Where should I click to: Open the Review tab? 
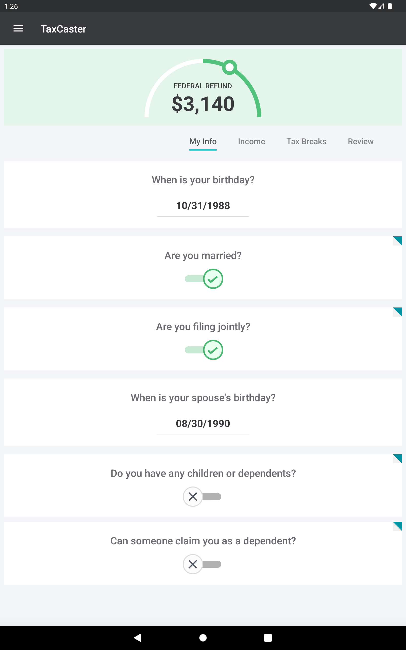click(361, 141)
